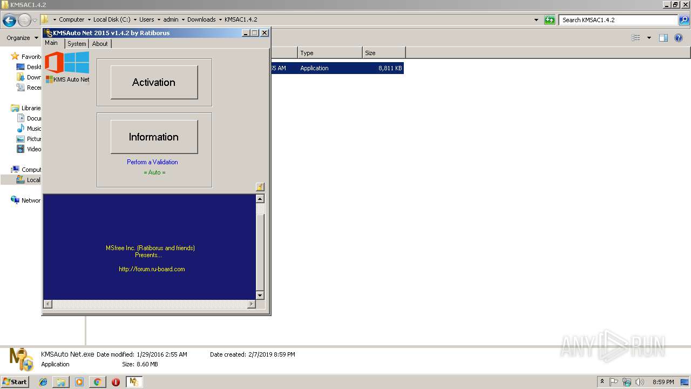Open the About tab
Screen dimensions: 691x389
pos(100,44)
